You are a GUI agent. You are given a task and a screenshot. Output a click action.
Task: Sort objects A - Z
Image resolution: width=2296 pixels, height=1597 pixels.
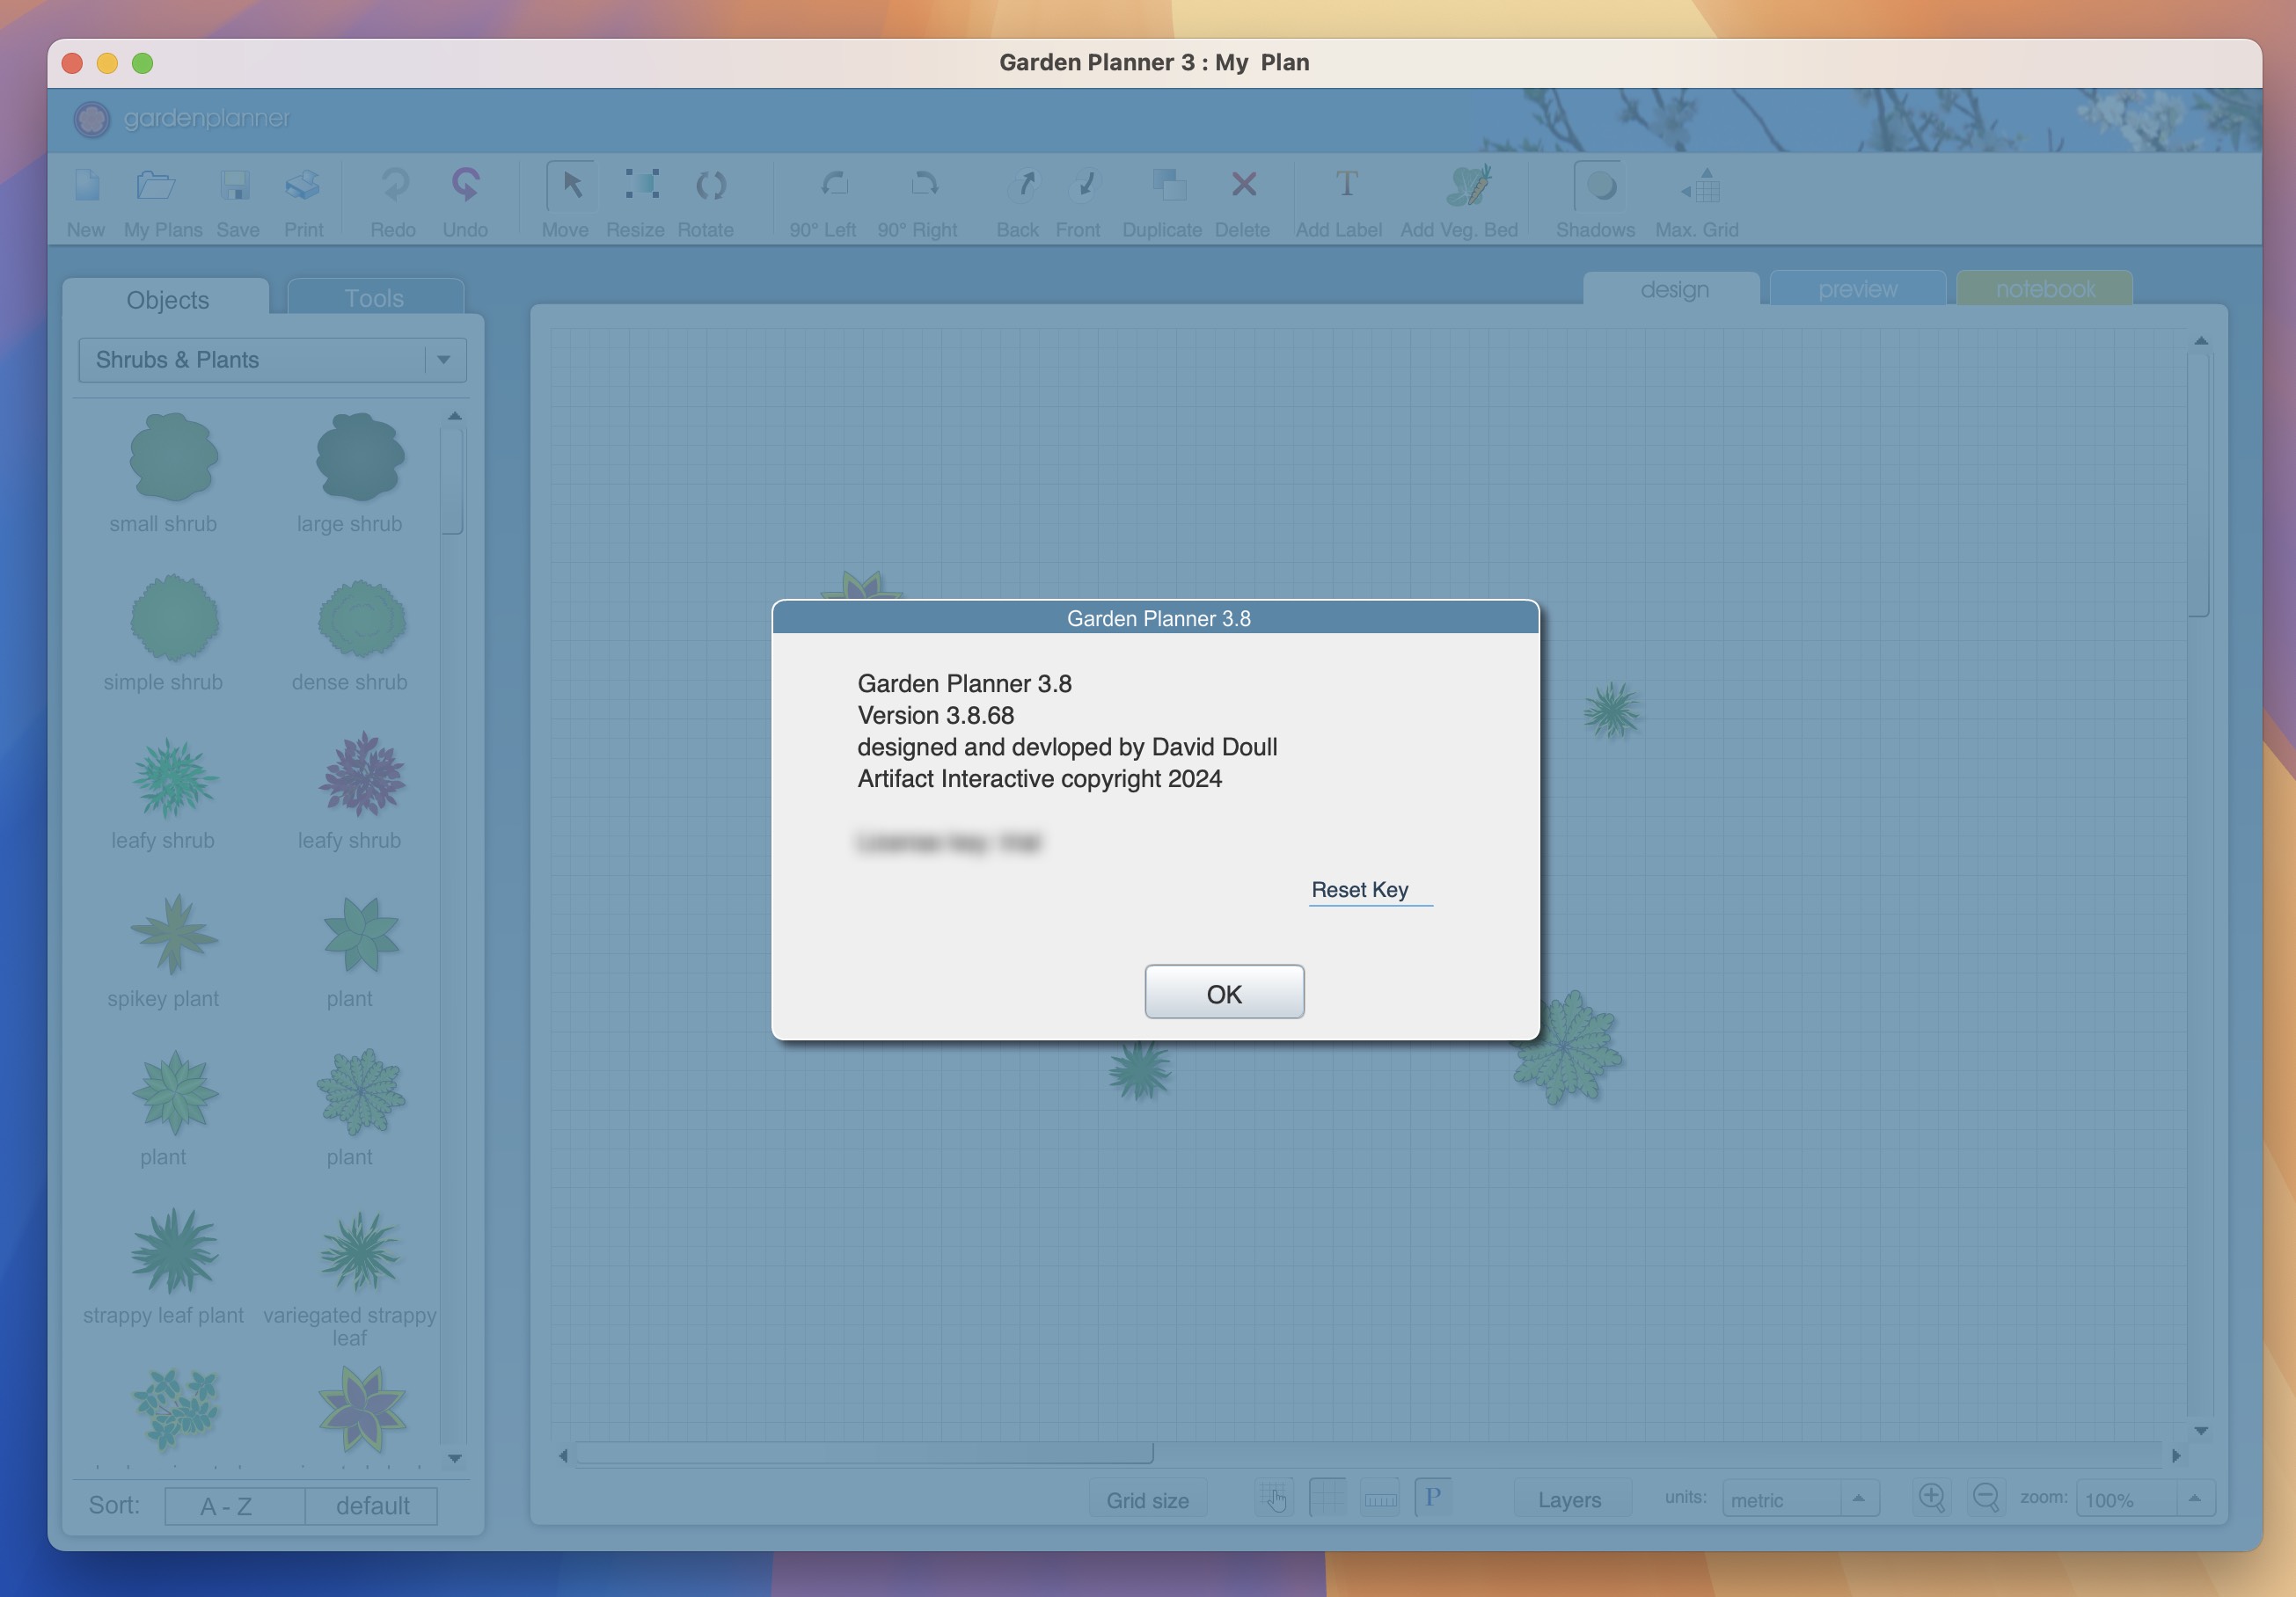(234, 1505)
